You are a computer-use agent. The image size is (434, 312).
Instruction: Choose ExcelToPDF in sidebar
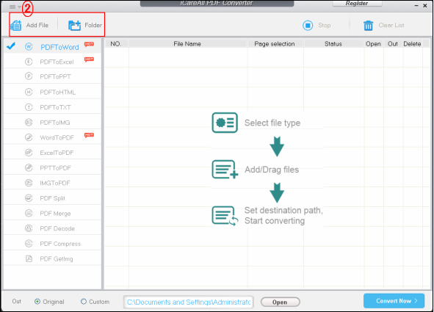[53, 153]
